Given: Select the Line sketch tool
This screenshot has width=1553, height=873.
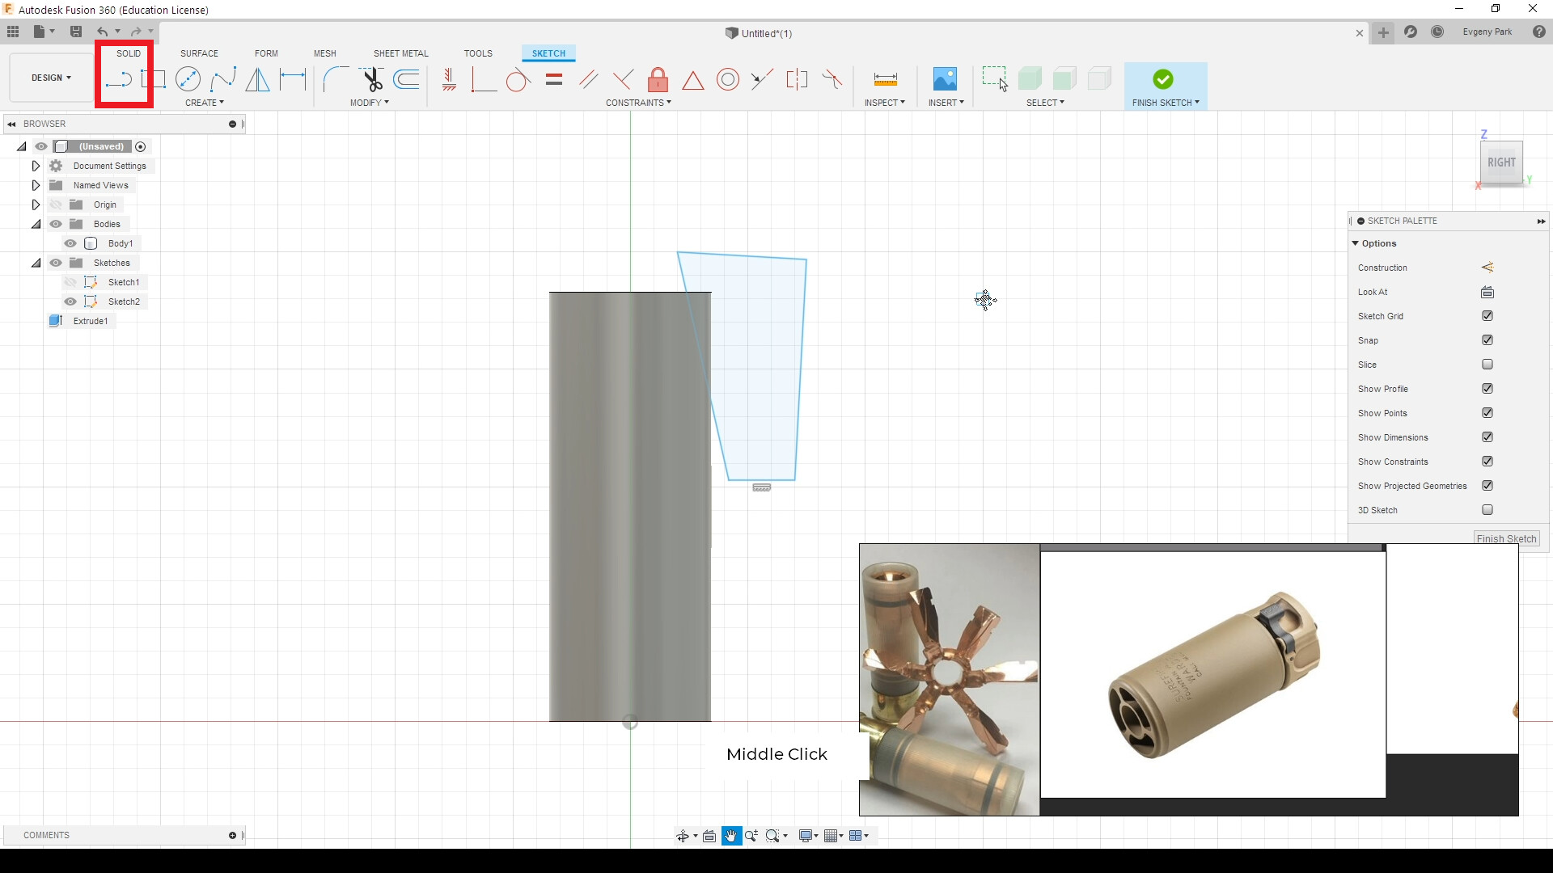Looking at the screenshot, I should (118, 79).
